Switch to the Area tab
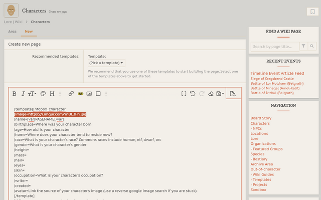Image resolution: width=321 pixels, height=200 pixels. pos(12,32)
